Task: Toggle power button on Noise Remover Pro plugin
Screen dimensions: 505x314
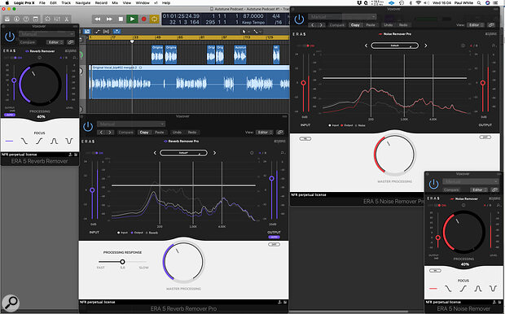Action: point(299,19)
